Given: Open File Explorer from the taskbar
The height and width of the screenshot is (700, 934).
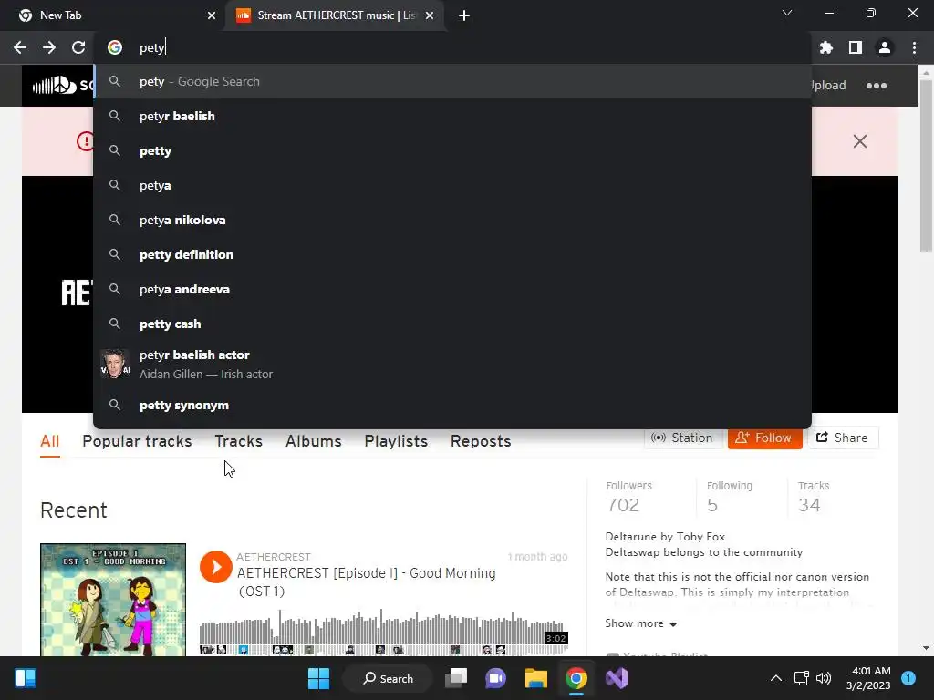Looking at the screenshot, I should 536,678.
